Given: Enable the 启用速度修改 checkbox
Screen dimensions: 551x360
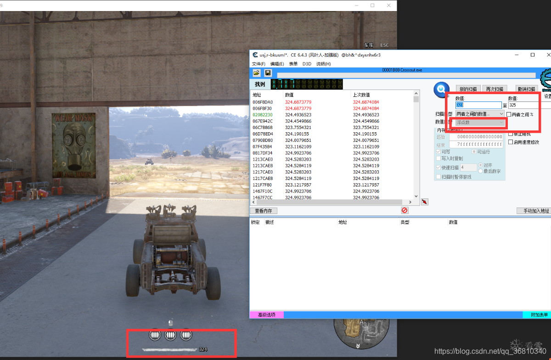Looking at the screenshot, I should tap(511, 142).
